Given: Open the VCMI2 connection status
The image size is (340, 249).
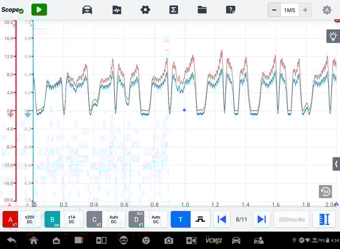Looking at the screenshot, I should (x=213, y=240).
